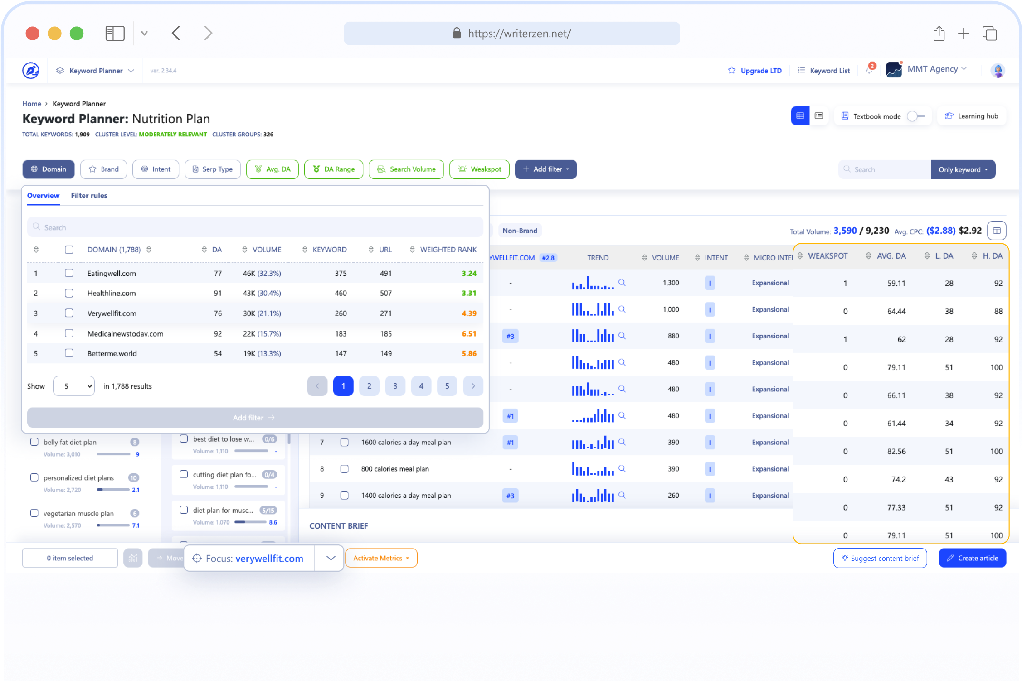Screen dimensions: 1022x684
Task: Click the Create article button
Action: [x=972, y=558]
